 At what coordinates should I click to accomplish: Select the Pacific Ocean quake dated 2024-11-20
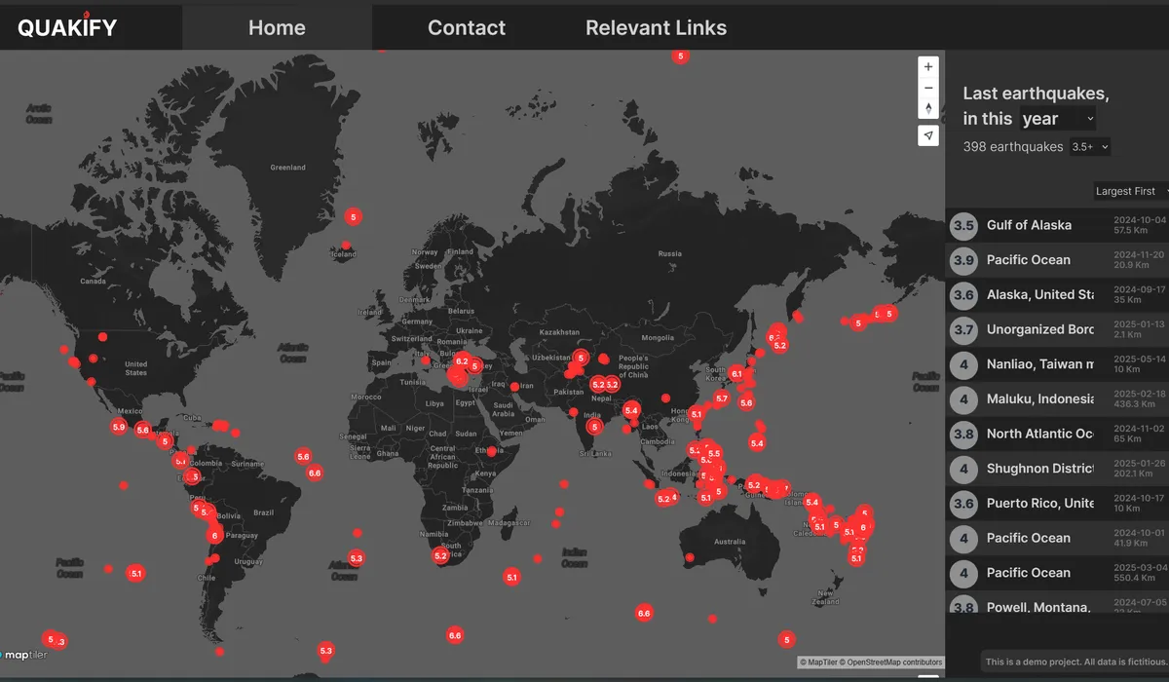tap(1057, 260)
